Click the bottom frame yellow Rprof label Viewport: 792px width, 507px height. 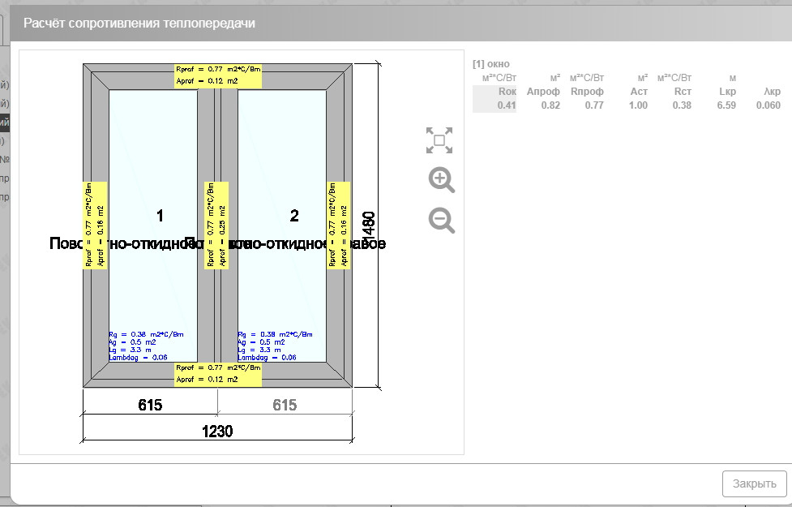pyautogui.click(x=218, y=373)
